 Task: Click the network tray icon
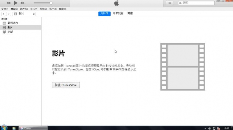(214, 129)
